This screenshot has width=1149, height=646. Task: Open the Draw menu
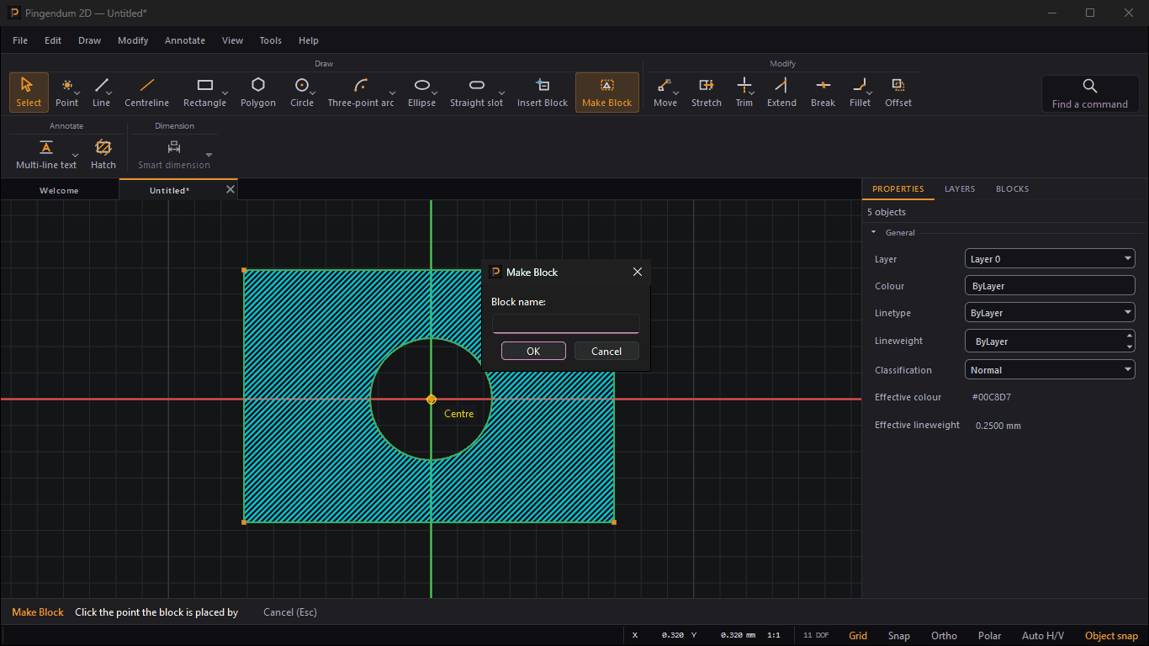(89, 40)
